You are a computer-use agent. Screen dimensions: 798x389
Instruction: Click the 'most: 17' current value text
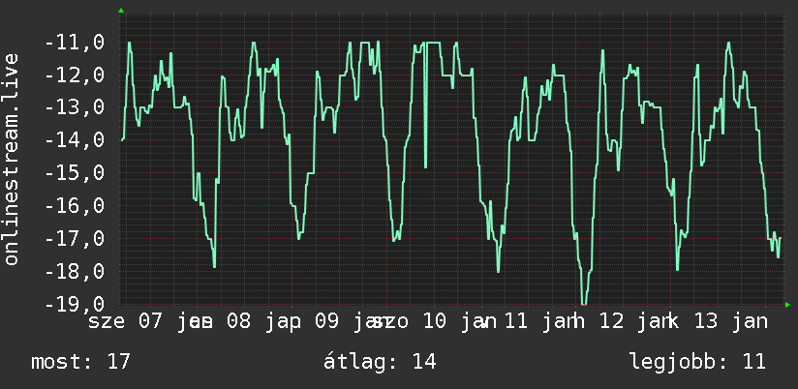coord(81,362)
